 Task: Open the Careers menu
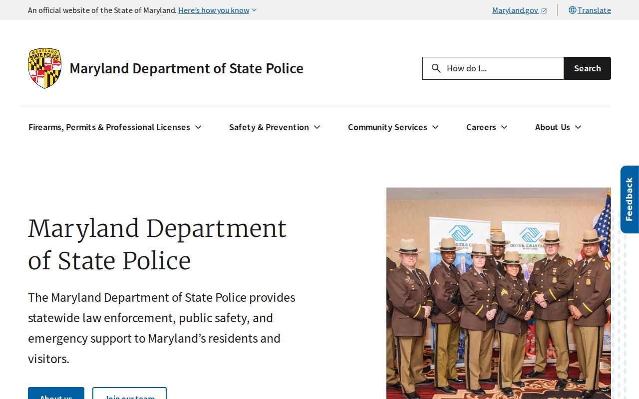pos(487,127)
